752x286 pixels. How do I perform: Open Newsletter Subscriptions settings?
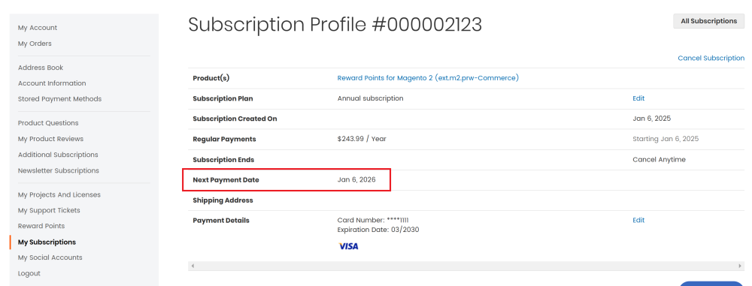[x=59, y=170]
